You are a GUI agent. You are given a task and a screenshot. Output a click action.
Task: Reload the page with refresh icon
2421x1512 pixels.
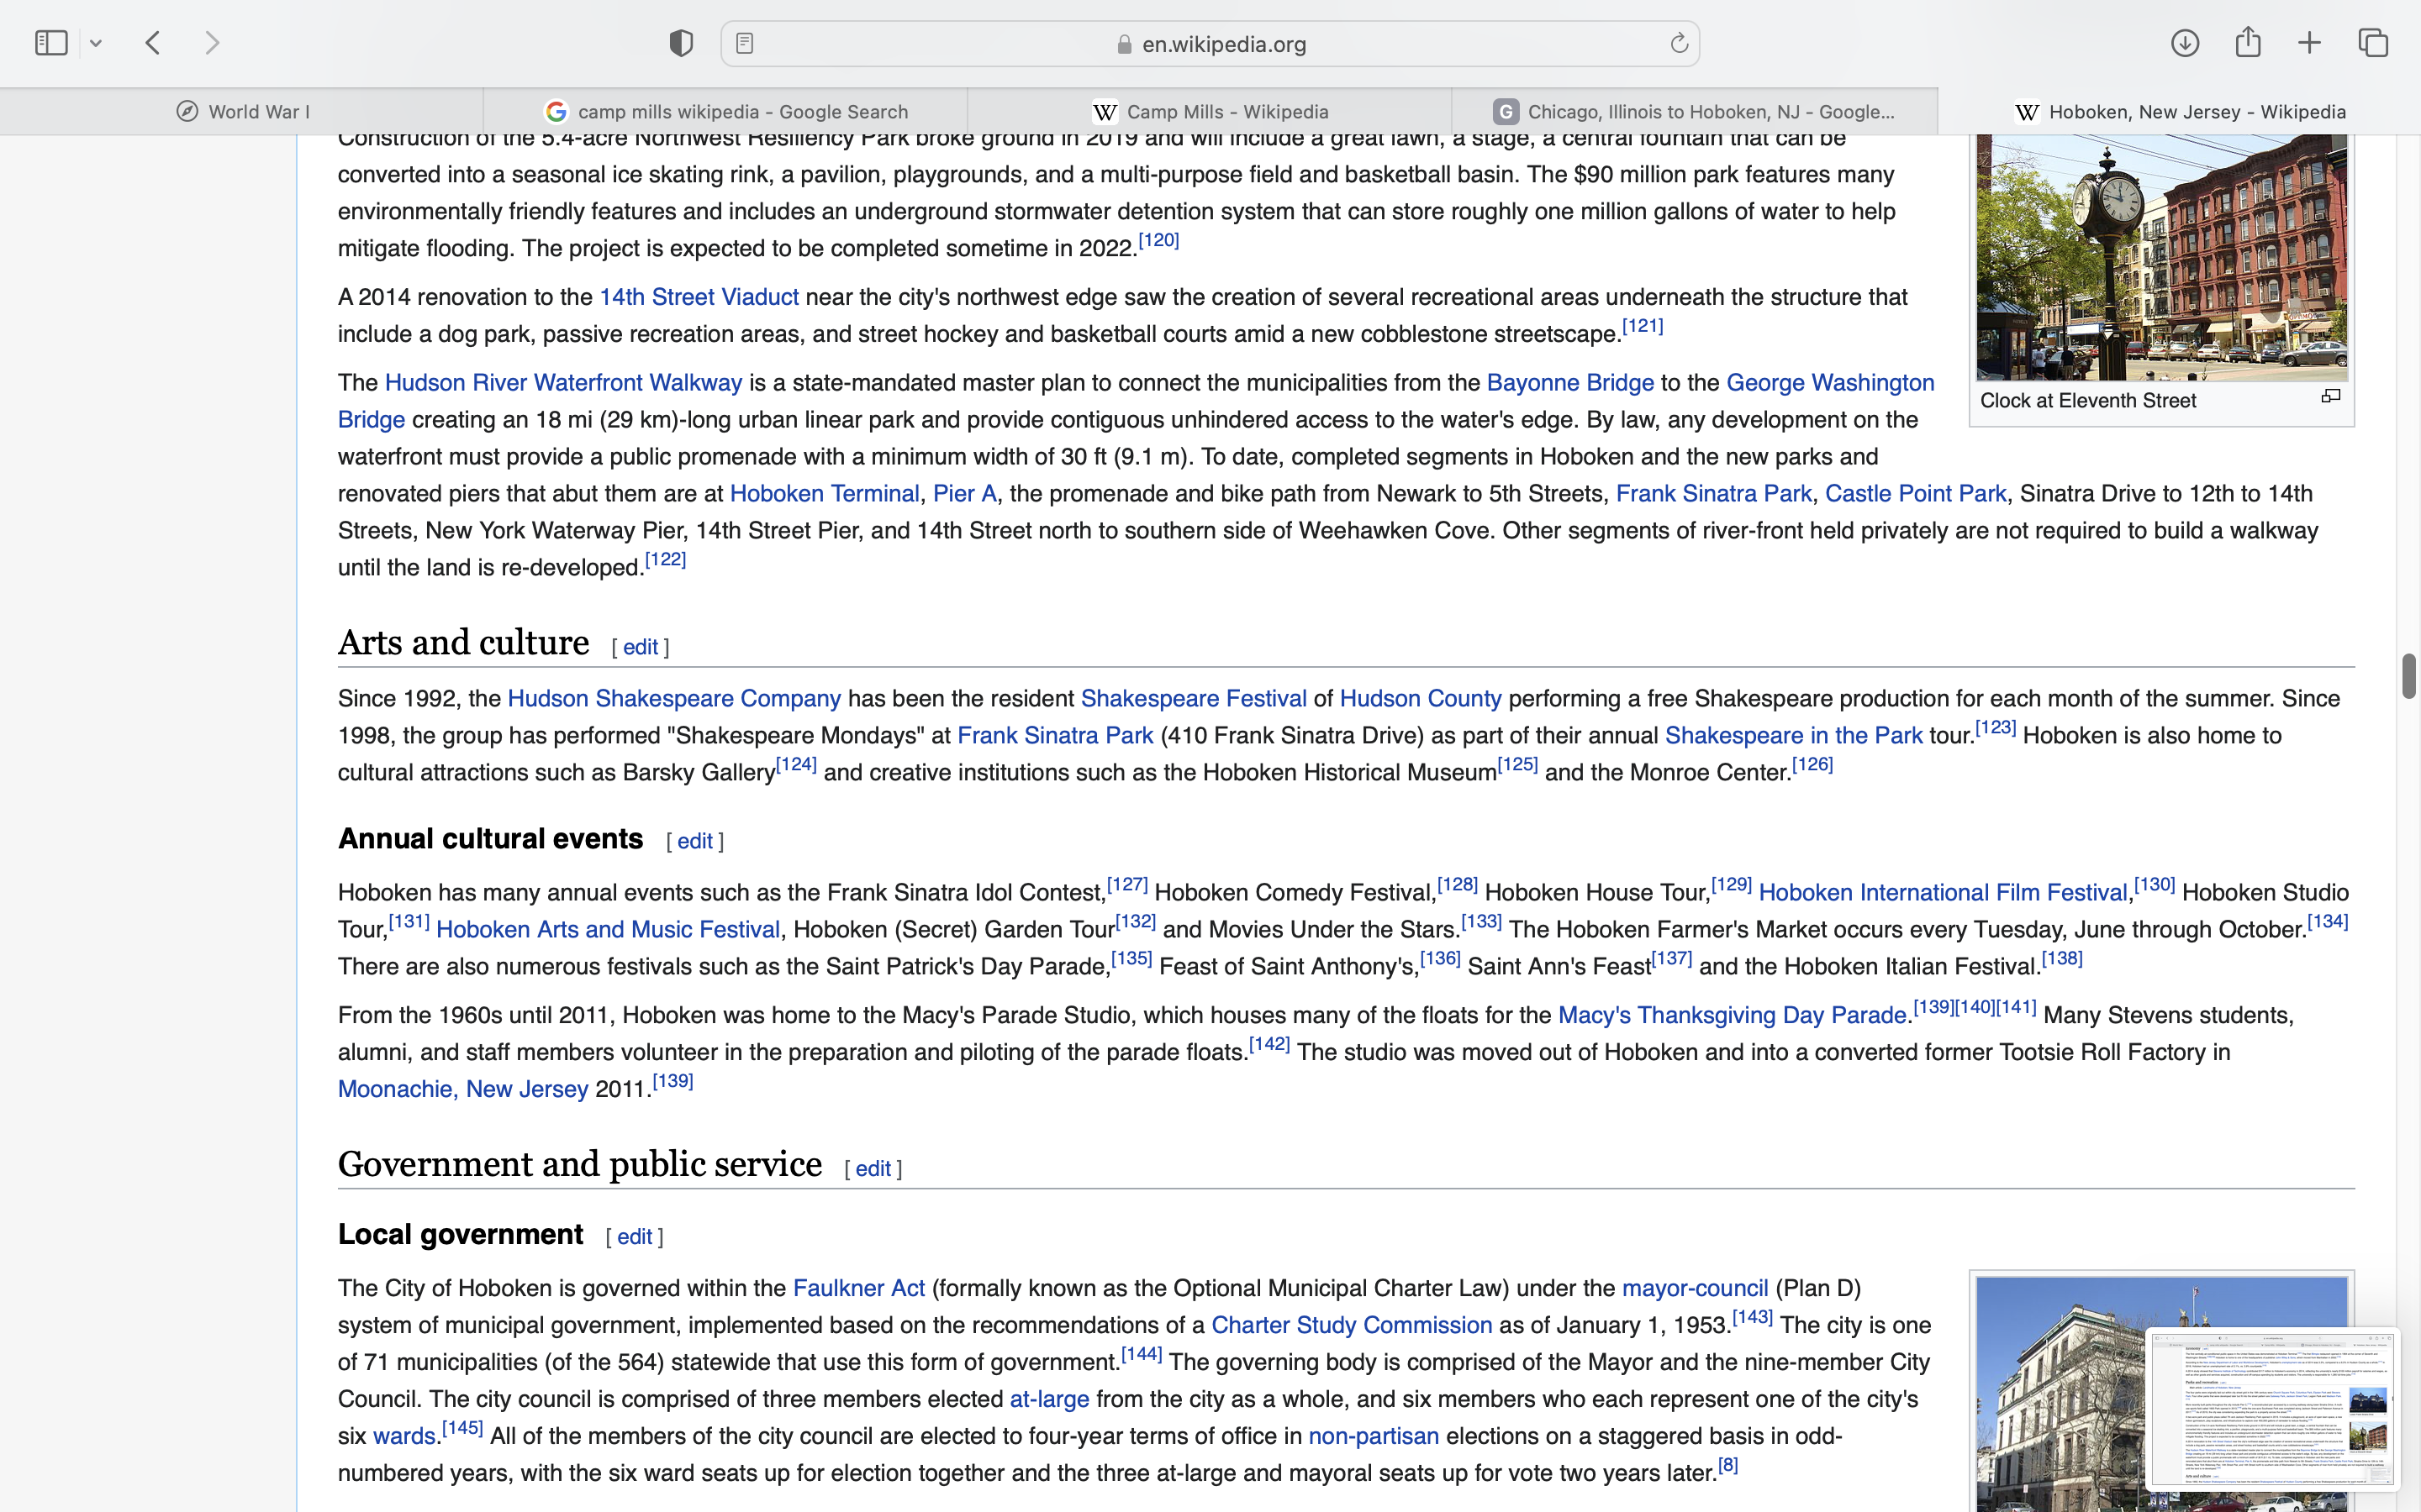(1679, 43)
